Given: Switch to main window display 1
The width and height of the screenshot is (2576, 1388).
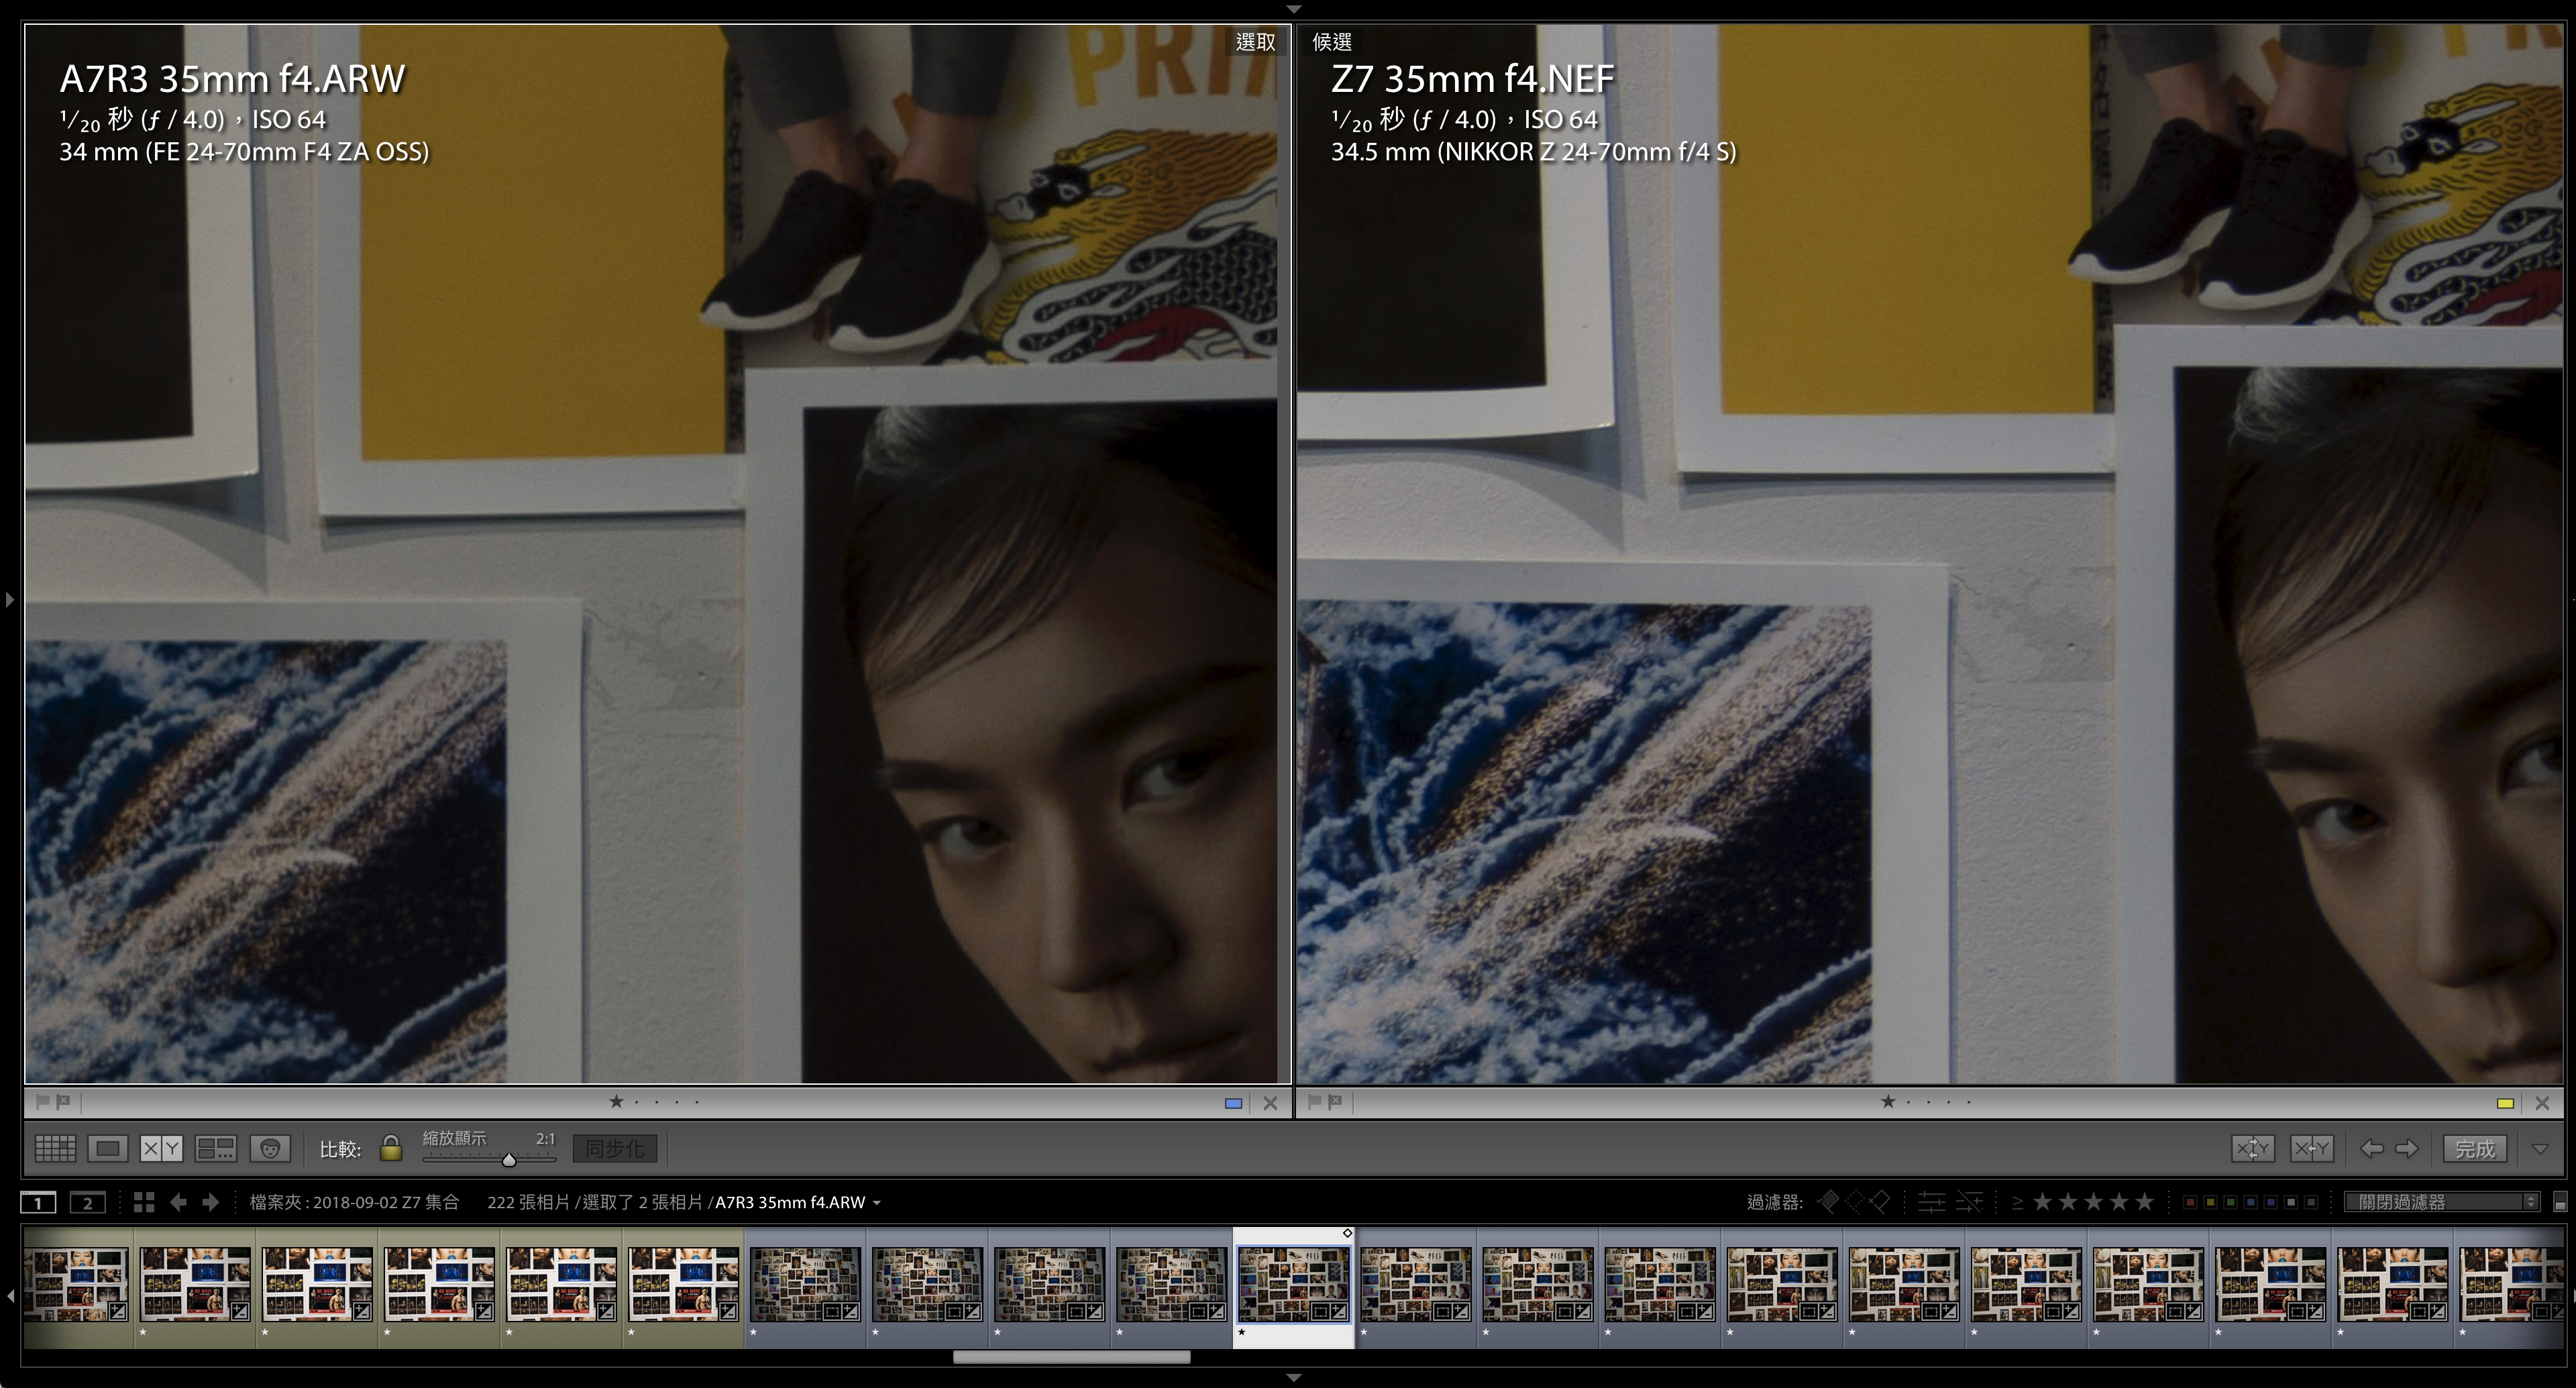Looking at the screenshot, I should tap(39, 1202).
